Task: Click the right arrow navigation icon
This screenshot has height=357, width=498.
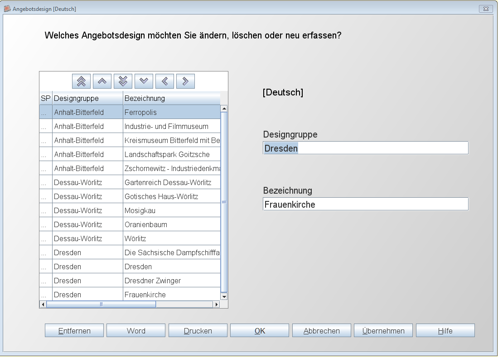Action: [x=185, y=81]
